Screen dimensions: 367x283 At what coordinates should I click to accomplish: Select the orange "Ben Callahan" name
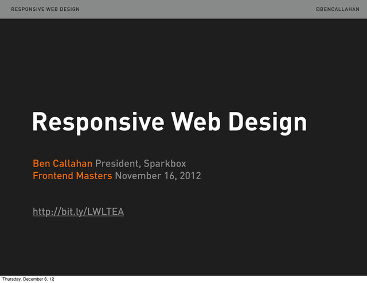(x=63, y=164)
